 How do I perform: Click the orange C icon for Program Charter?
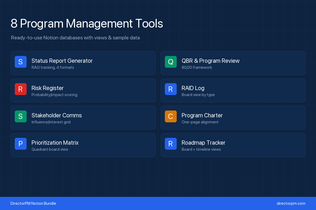[171, 117]
